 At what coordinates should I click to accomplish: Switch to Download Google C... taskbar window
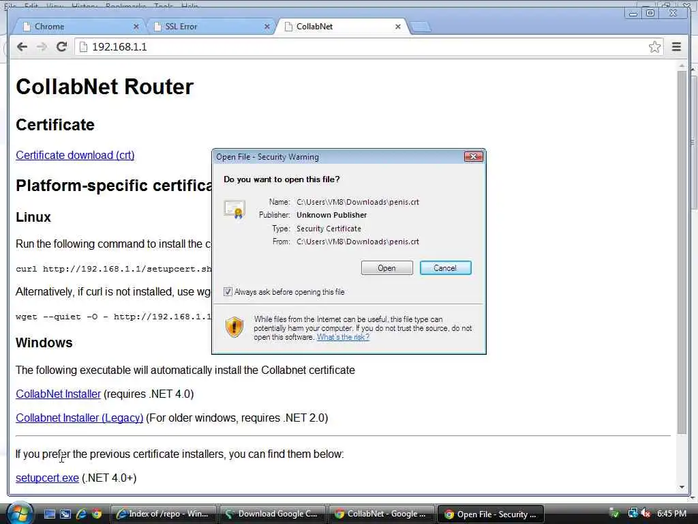click(273, 514)
